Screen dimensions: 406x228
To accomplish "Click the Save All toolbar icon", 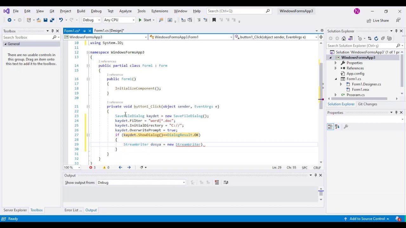I will 52,20.
